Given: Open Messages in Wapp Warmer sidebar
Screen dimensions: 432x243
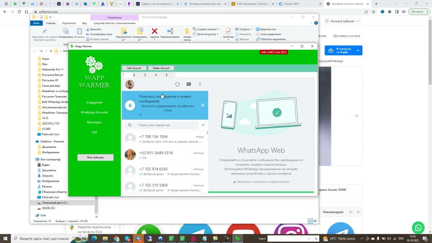Looking at the screenshot, I should coord(94,122).
